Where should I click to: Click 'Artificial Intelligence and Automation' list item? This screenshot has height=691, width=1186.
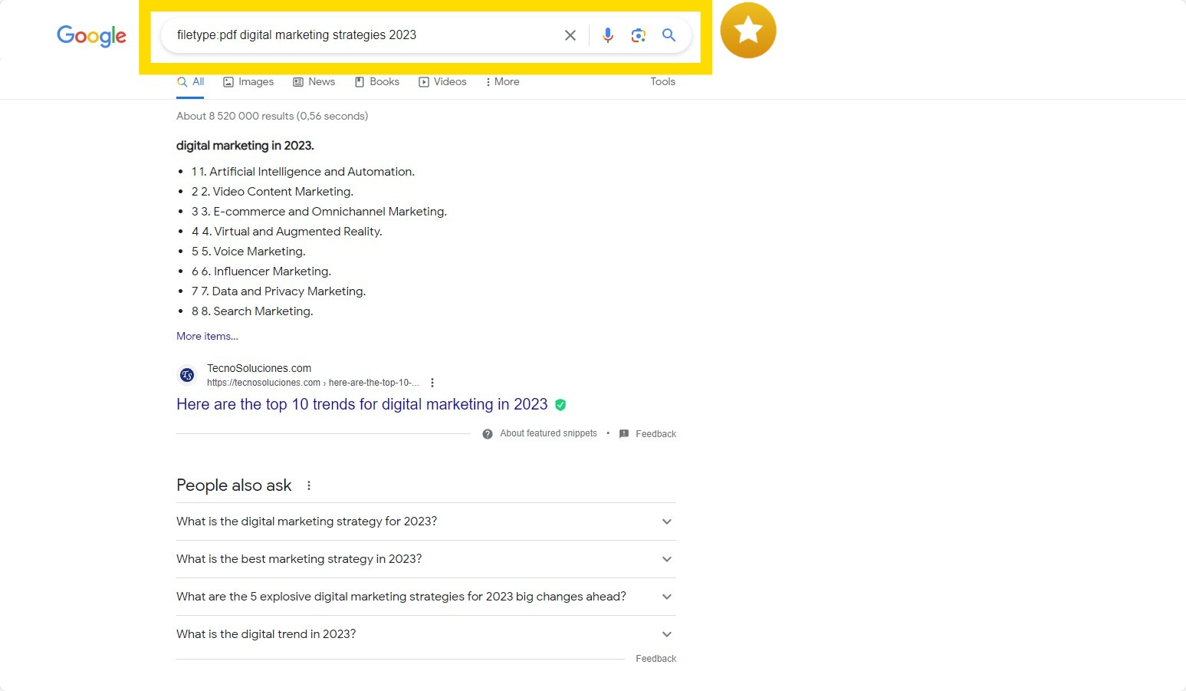303,172
